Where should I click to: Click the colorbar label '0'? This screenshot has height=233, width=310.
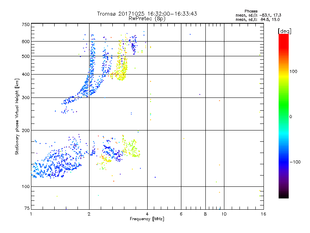[291, 117]
